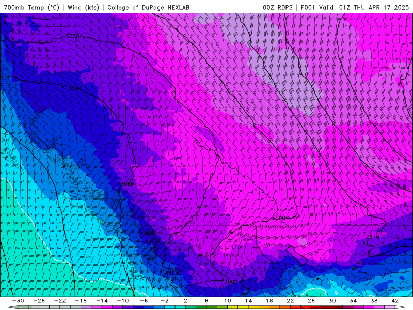Image resolution: width=413 pixels, height=310 pixels.
Task: Click the 38 colorbar tick label
Action: [x=374, y=301]
